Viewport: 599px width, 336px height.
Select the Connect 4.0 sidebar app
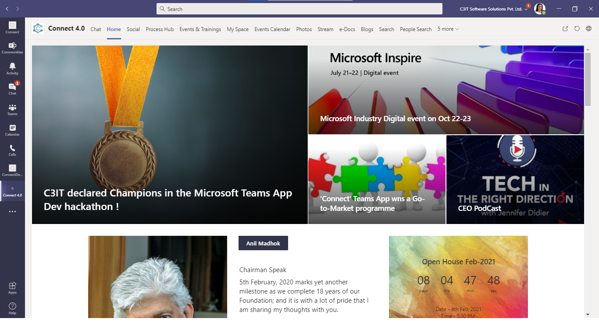click(12, 191)
